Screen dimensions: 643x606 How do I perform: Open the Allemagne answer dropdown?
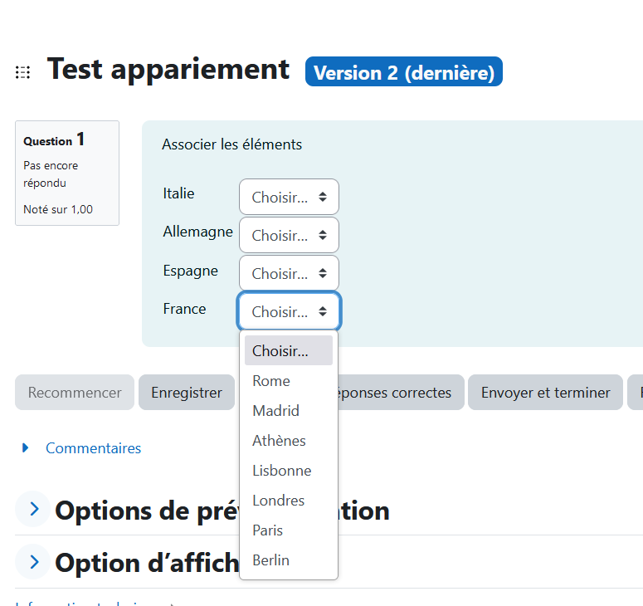289,235
